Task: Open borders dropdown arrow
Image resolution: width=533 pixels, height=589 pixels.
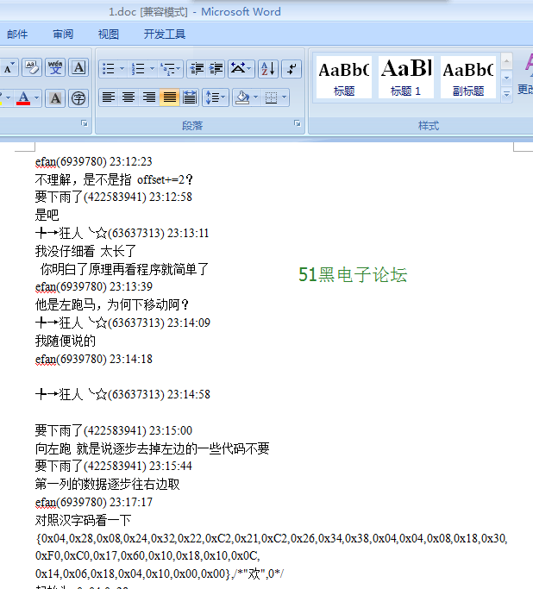Action: pyautogui.click(x=285, y=97)
